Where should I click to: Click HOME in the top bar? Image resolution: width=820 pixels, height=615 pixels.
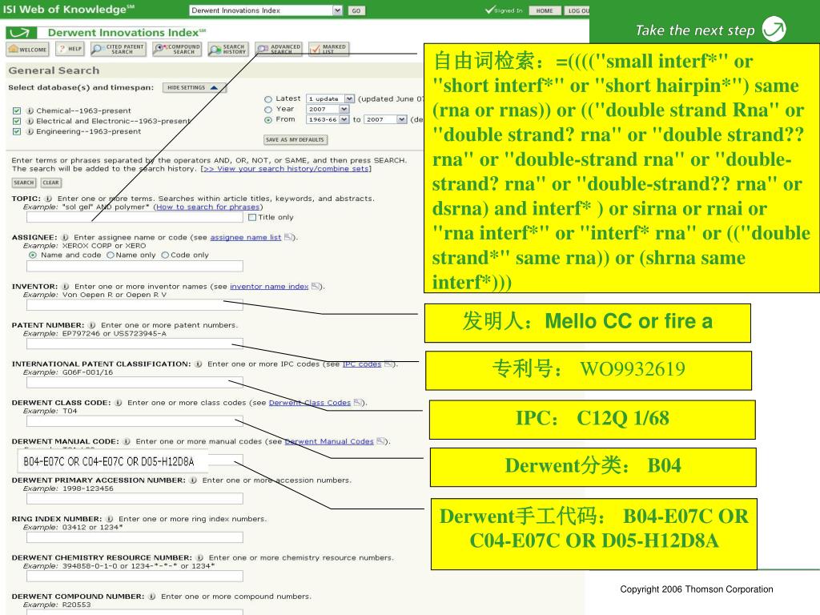(x=545, y=10)
